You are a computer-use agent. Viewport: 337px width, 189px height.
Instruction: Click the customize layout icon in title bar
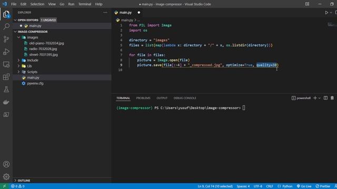pos(307,4)
